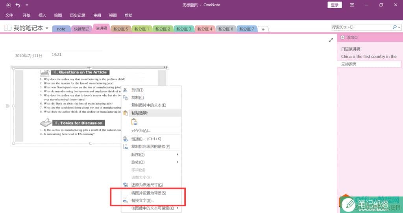
Task: Select the 新分区 6 section tab
Action: pyautogui.click(x=226, y=29)
